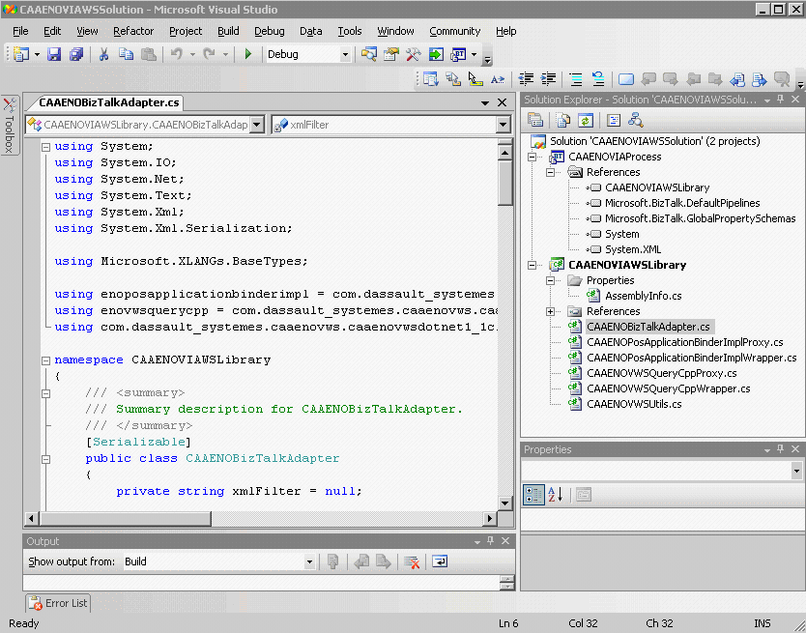
Task: Click View Code icon in Solution Explorer
Action: [614, 121]
